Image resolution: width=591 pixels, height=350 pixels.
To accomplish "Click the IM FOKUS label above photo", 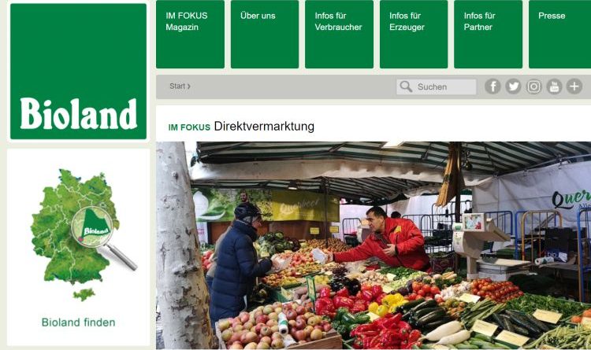I will (x=189, y=127).
